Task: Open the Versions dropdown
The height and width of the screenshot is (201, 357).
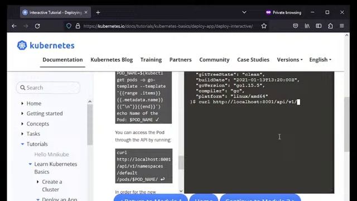Action: 290,60
